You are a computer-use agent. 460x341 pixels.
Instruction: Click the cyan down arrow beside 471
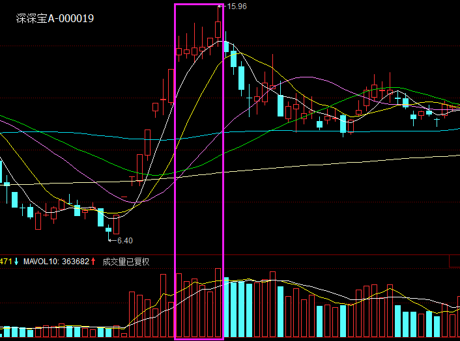(x=16, y=262)
